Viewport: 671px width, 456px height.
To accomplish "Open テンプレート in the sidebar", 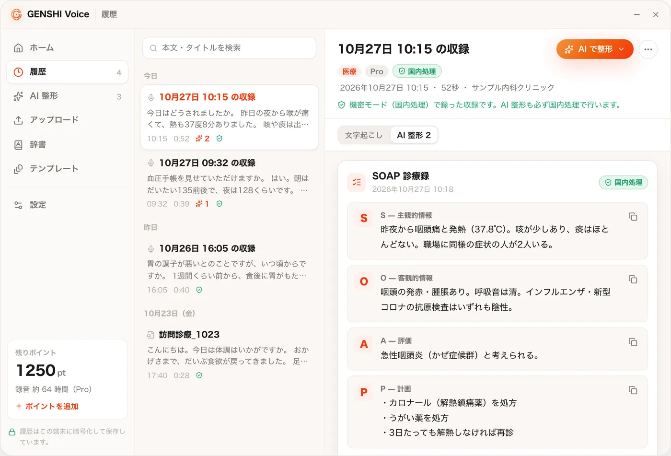I will coord(67,169).
